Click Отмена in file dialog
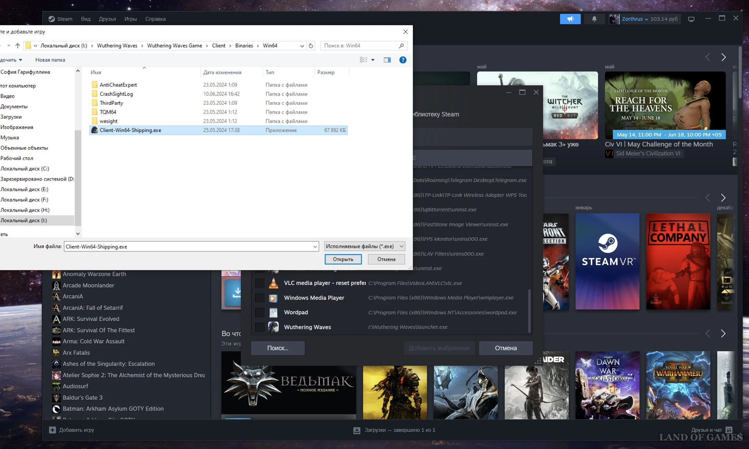This screenshot has height=449, width=749. pyautogui.click(x=386, y=259)
